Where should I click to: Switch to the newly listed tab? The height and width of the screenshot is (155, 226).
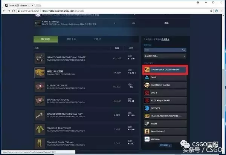72,39
